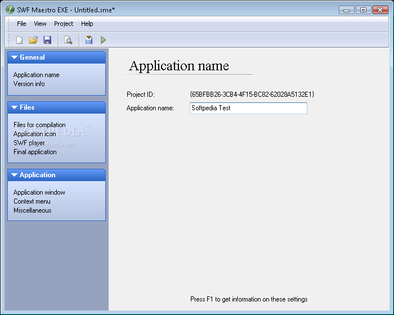The width and height of the screenshot is (394, 315).
Task: Click the Project ID label
Action: pyautogui.click(x=141, y=94)
